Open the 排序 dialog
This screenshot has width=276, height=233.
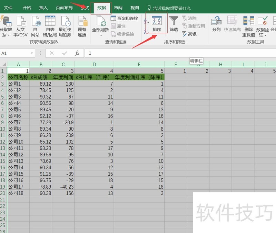[x=157, y=24]
